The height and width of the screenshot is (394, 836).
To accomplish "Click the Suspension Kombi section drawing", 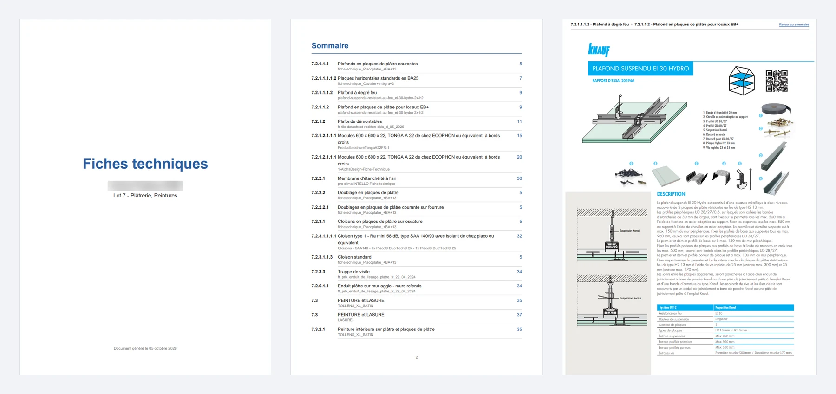I will click(x=612, y=235).
